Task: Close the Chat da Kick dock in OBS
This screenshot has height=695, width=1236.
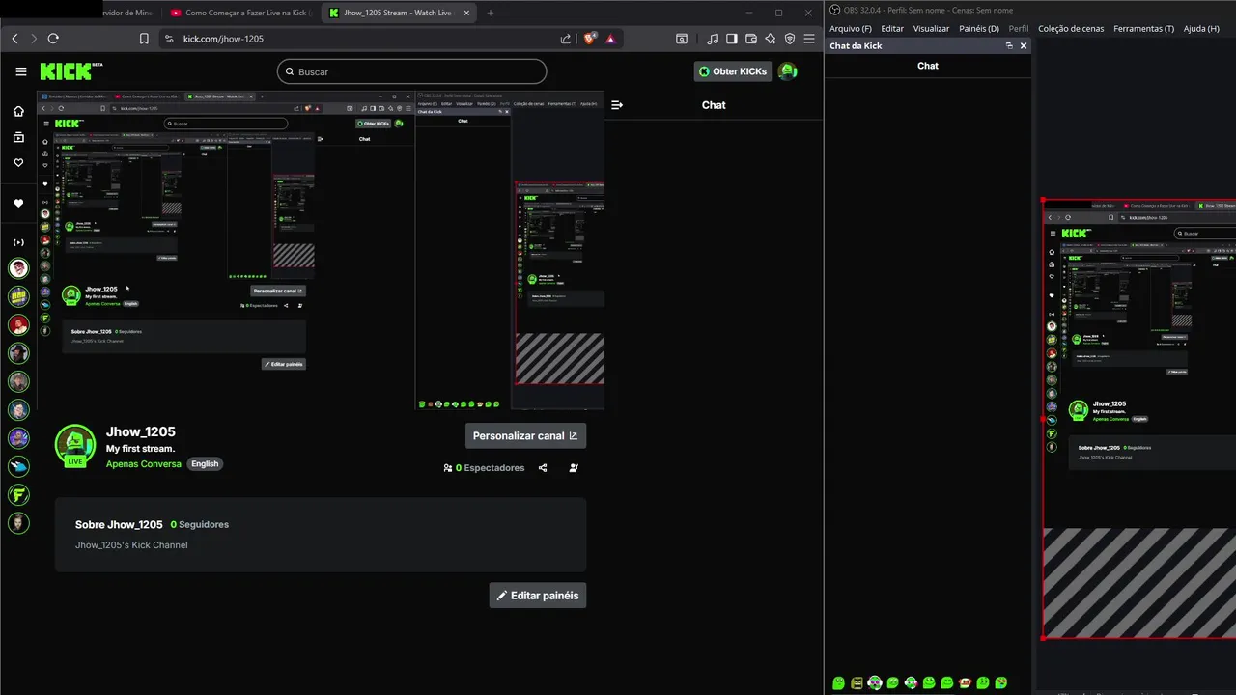Action: pos(1024,45)
